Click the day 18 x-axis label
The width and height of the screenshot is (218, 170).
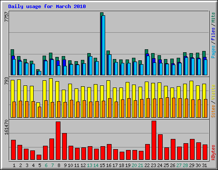point(121,165)
